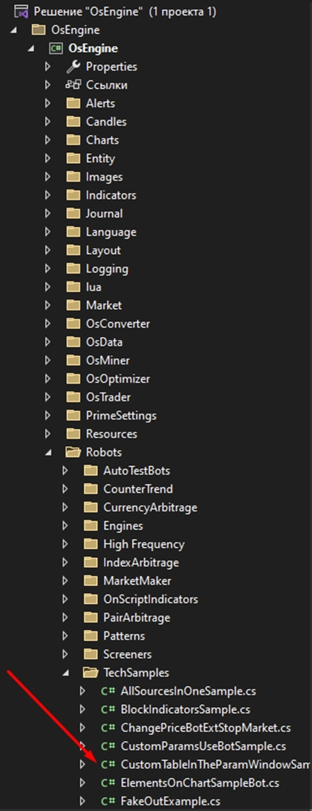Expand the Charts folder arrow

pyautogui.click(x=48, y=140)
